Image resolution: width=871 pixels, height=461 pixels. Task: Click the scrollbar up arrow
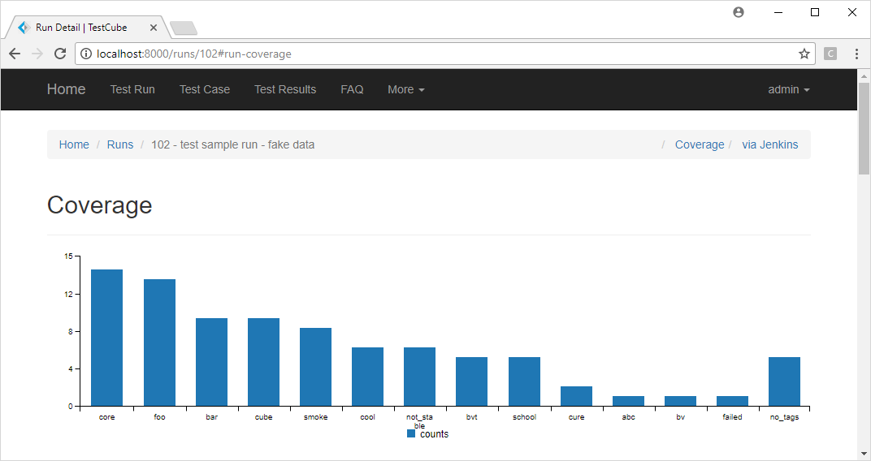pos(864,75)
